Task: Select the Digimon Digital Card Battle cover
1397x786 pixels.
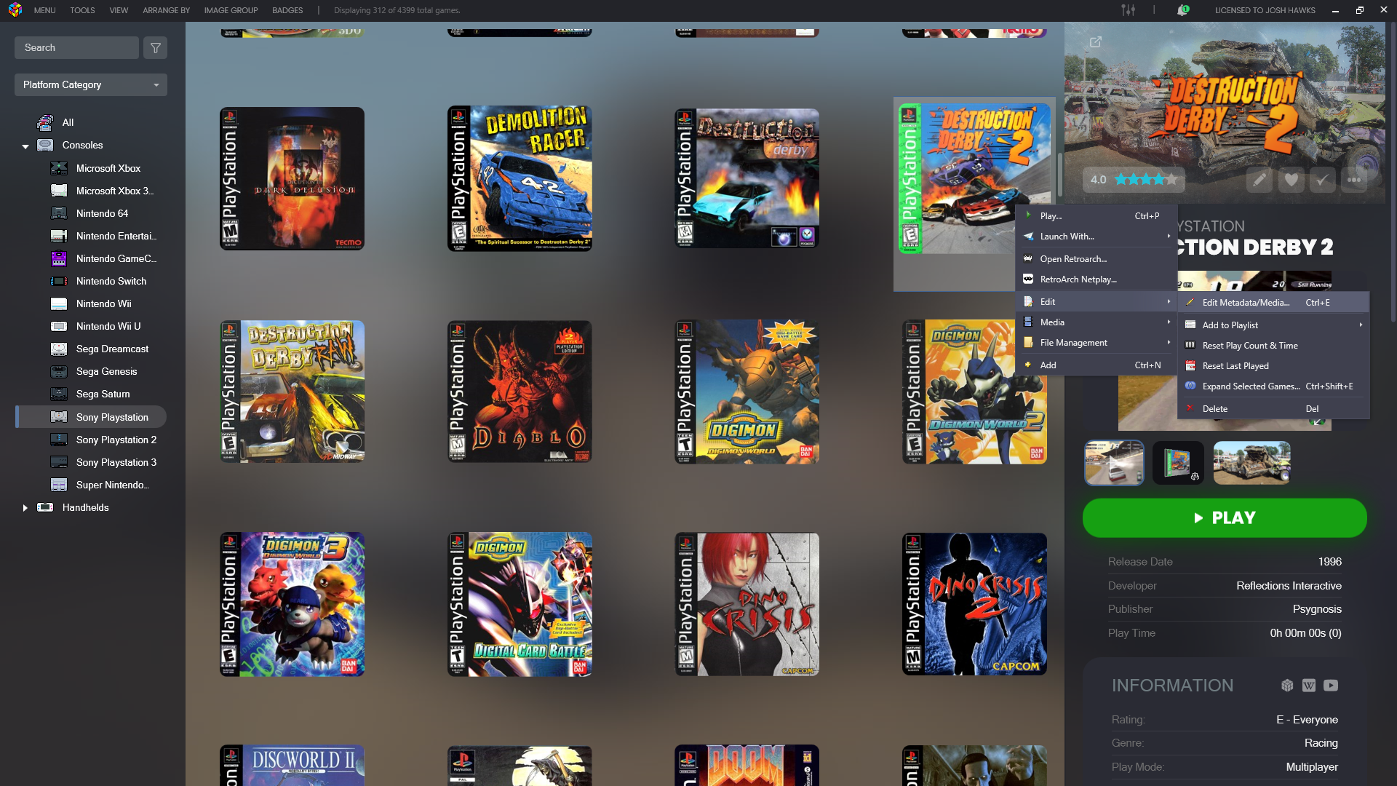Action: tap(520, 604)
